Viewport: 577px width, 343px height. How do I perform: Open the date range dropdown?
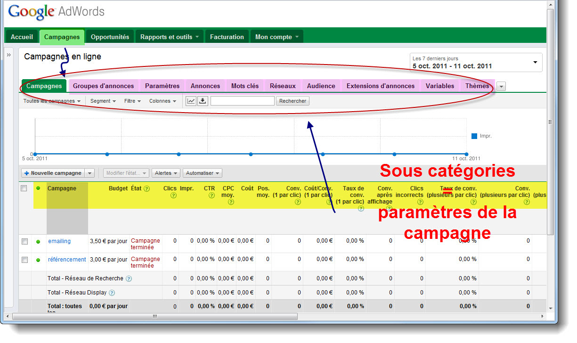click(476, 62)
